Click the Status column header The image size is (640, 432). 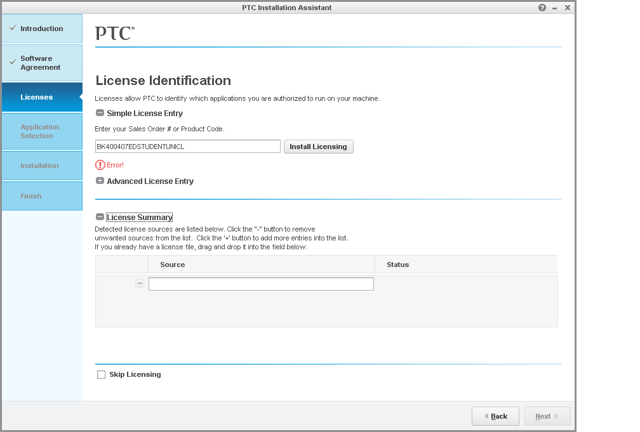click(x=466, y=265)
